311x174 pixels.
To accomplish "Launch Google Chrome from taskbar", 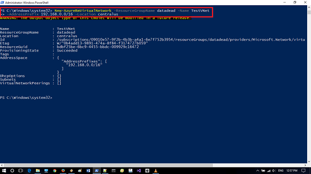I will (x=55, y=171).
